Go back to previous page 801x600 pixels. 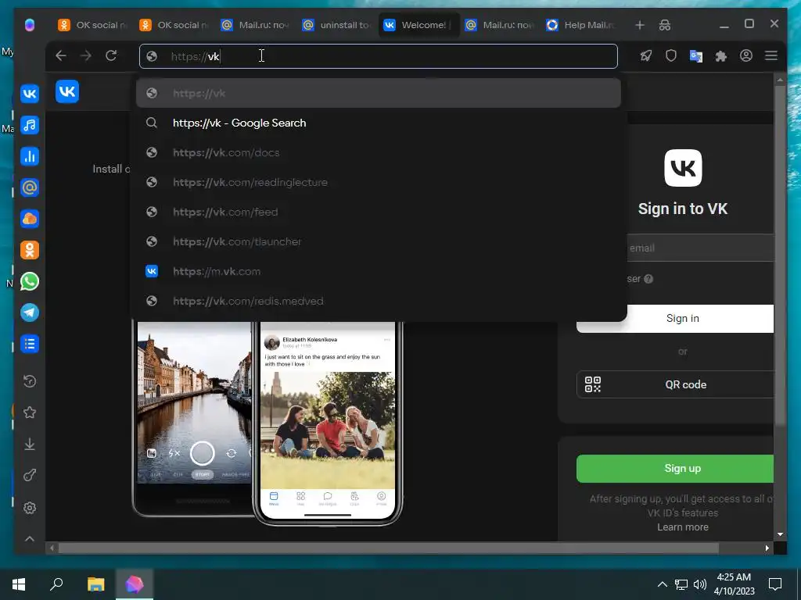pyautogui.click(x=61, y=55)
